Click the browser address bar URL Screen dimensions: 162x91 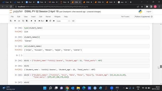click(x=53, y=7)
